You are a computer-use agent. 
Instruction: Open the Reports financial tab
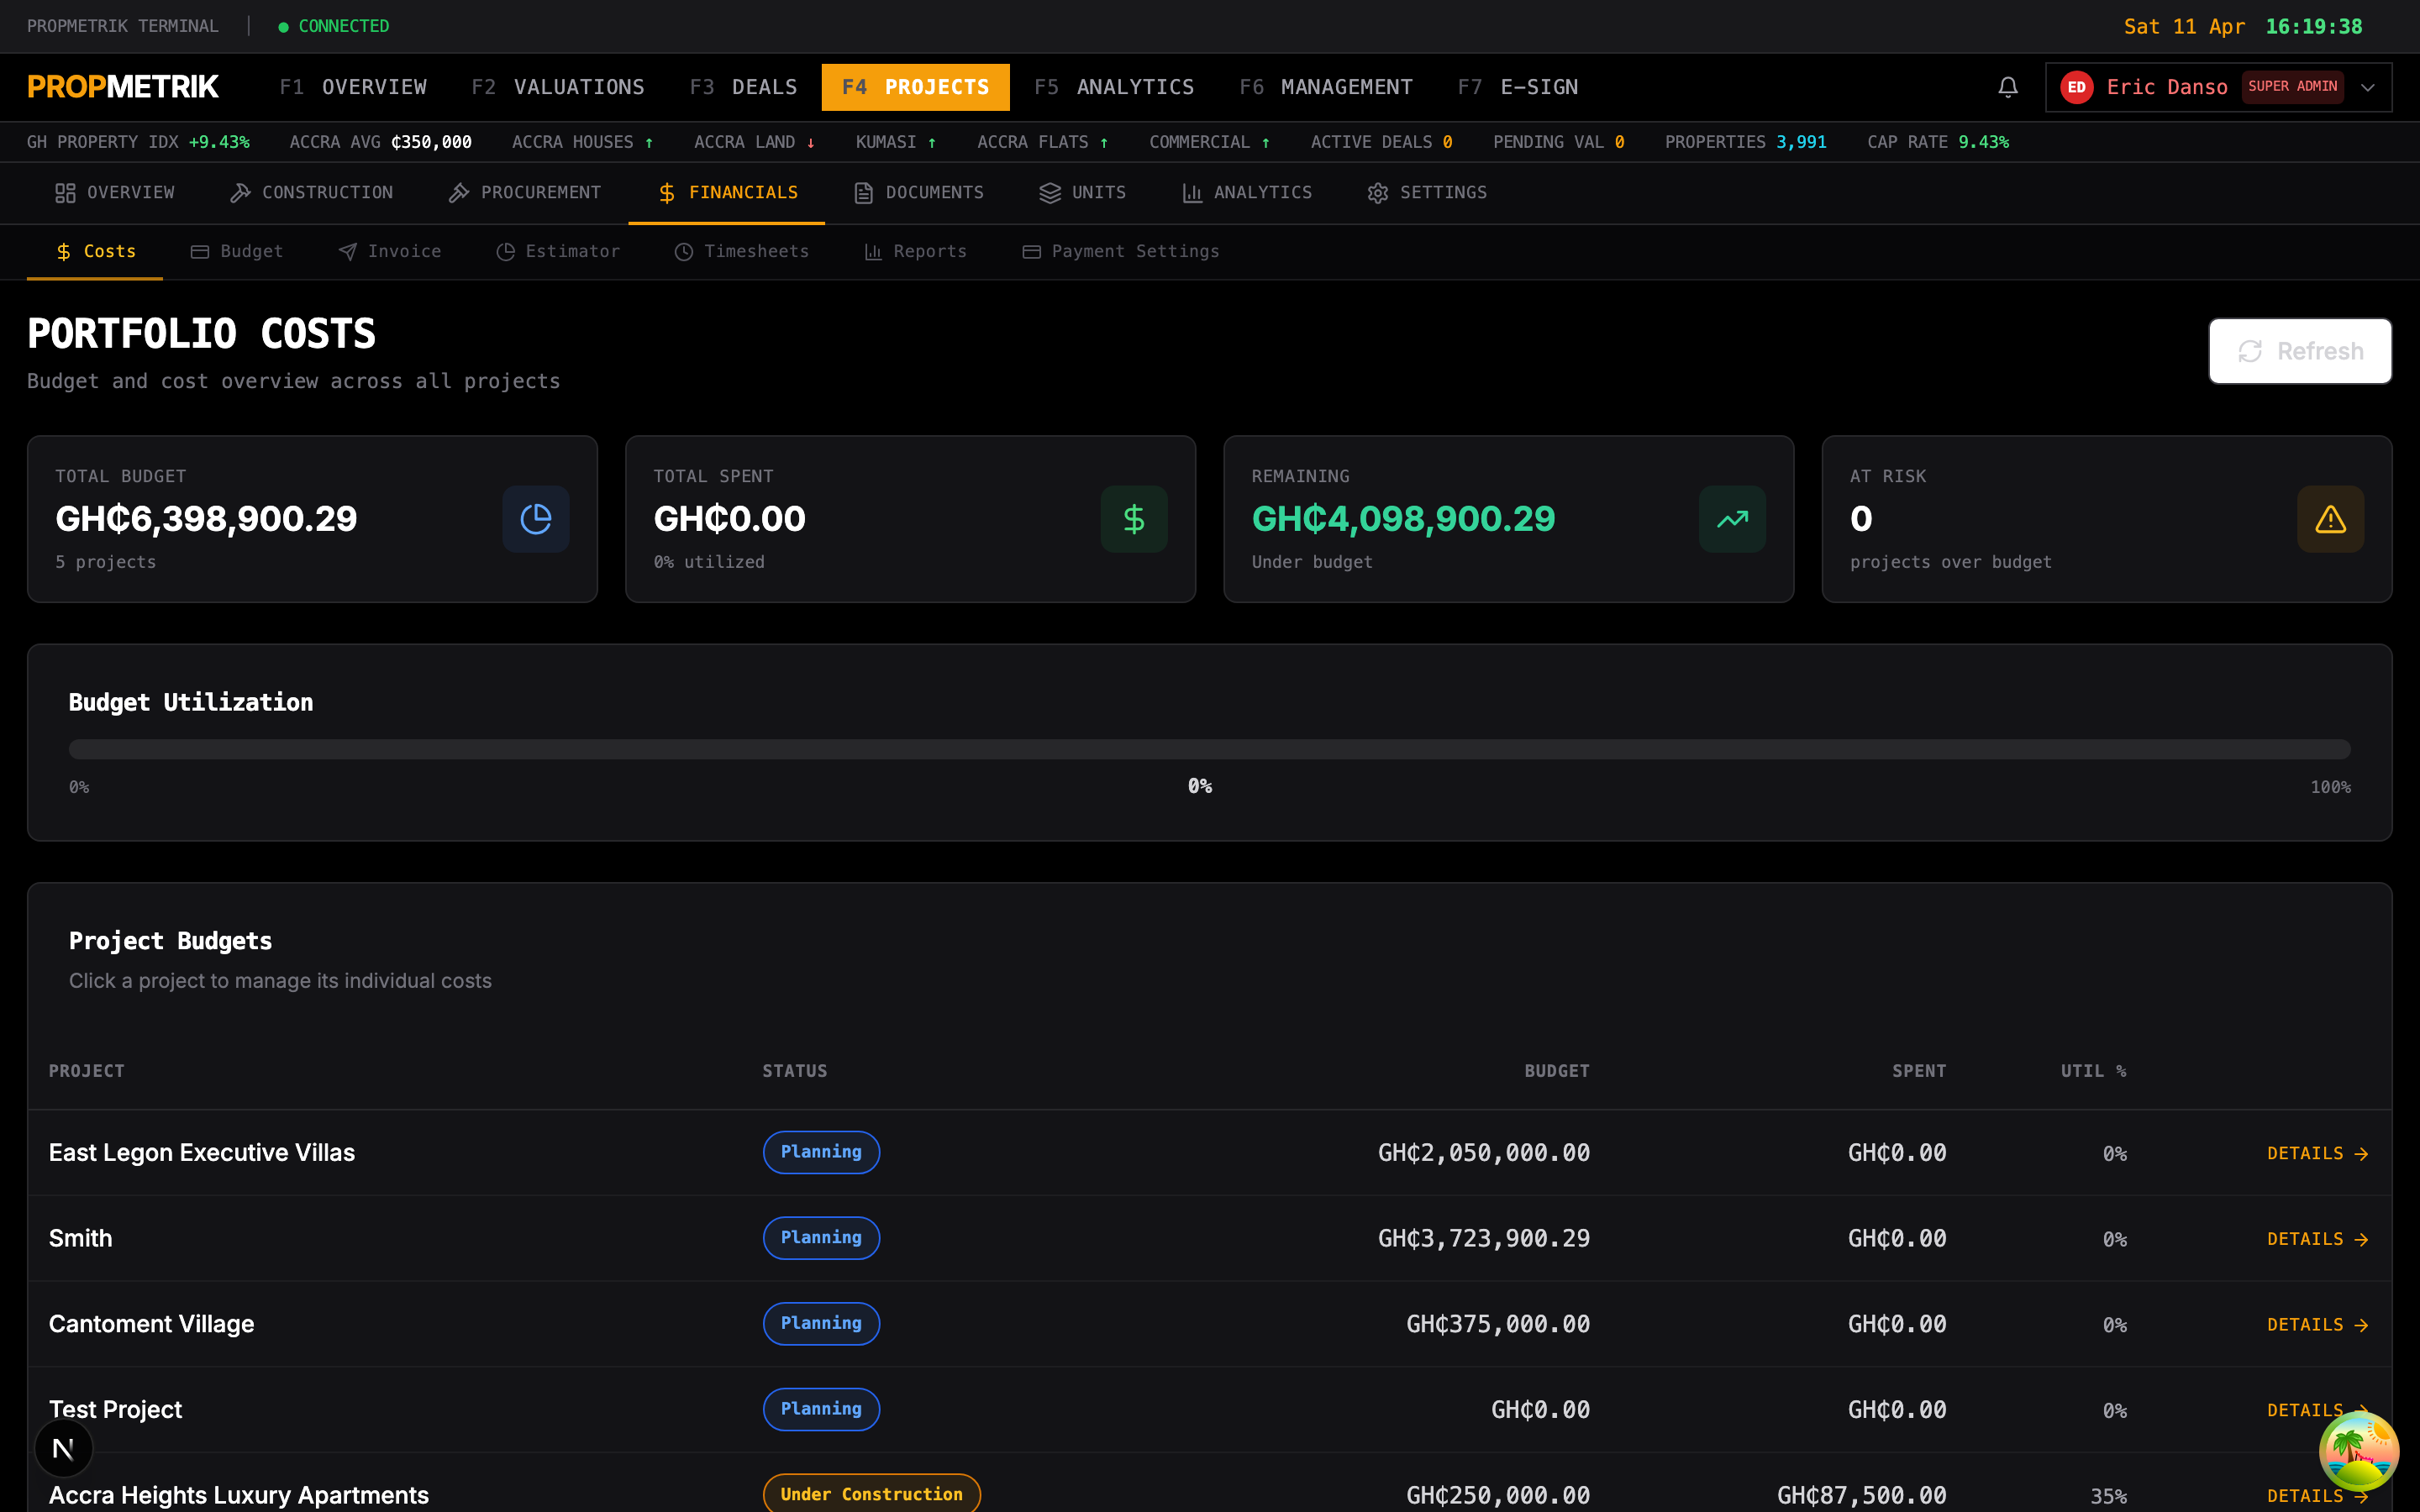point(915,251)
